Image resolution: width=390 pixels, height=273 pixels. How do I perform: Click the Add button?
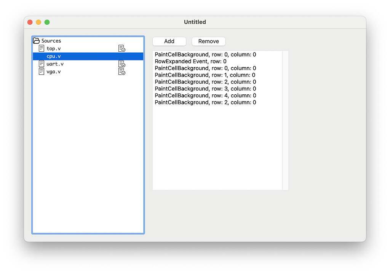169,41
